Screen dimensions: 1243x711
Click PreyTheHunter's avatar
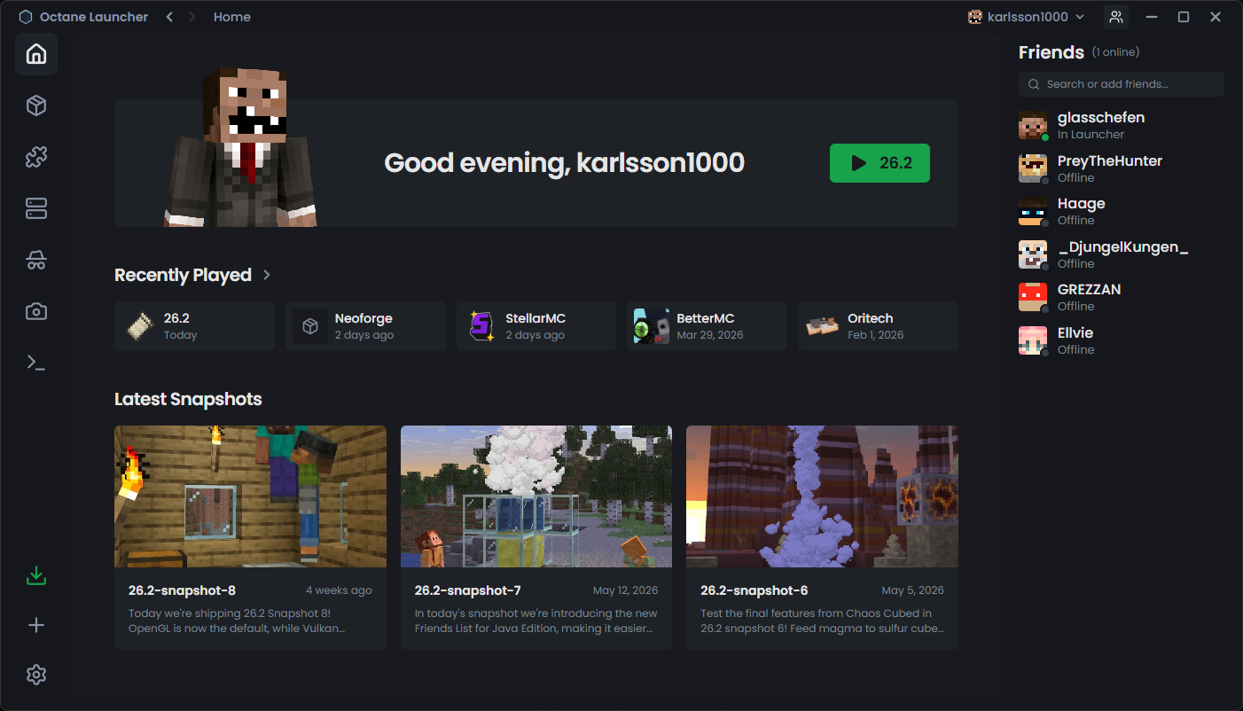1033,168
